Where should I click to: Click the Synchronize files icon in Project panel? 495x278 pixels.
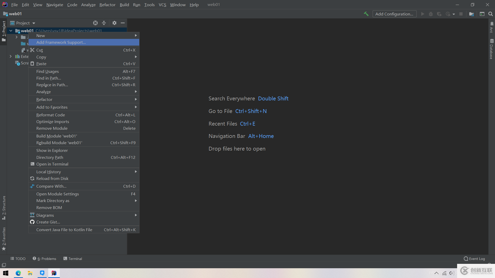pyautogui.click(x=95, y=23)
